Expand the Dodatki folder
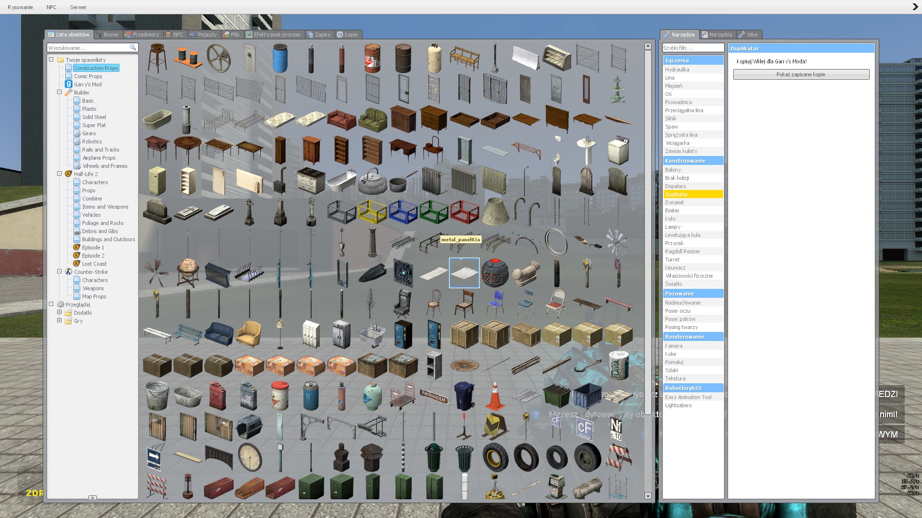Screen dimensions: 922x518 (60, 312)
